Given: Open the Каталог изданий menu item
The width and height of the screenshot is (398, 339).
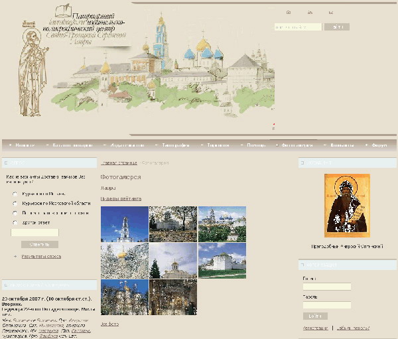Looking at the screenshot, I should tap(72, 145).
